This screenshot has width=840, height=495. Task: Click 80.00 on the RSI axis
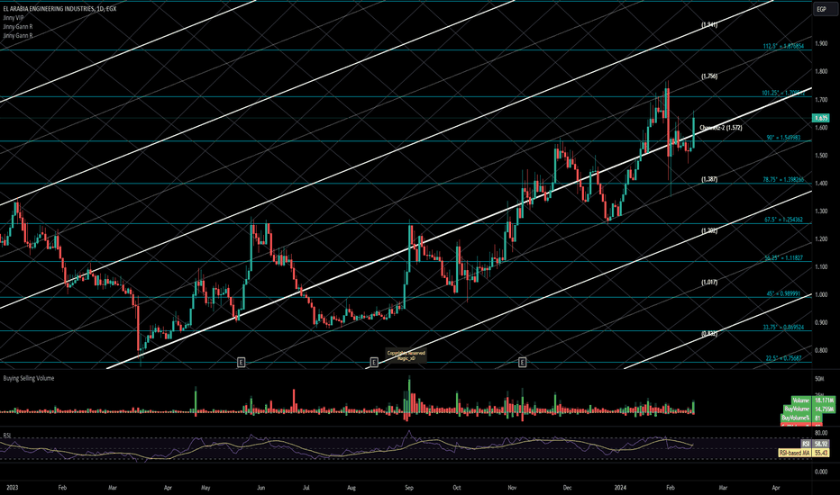pyautogui.click(x=821, y=433)
